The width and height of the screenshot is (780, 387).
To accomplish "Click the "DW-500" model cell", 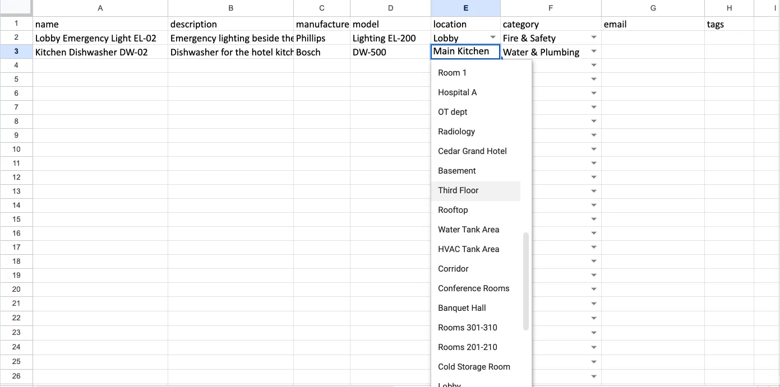I will tap(391, 52).
